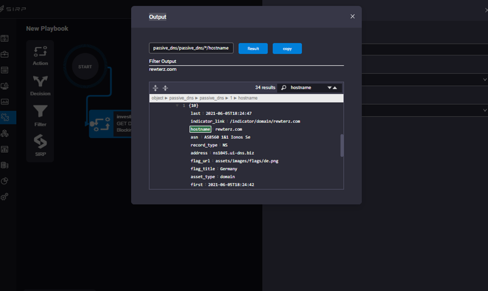Click the indicator_link value /indicator/domain/rewterz.com
This screenshot has height=291, width=488.
coord(265,121)
